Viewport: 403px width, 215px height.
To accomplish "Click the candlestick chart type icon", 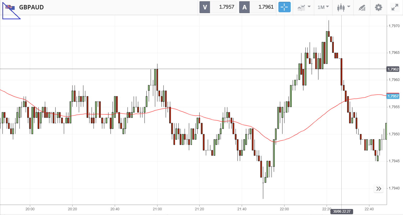I will (x=341, y=8).
